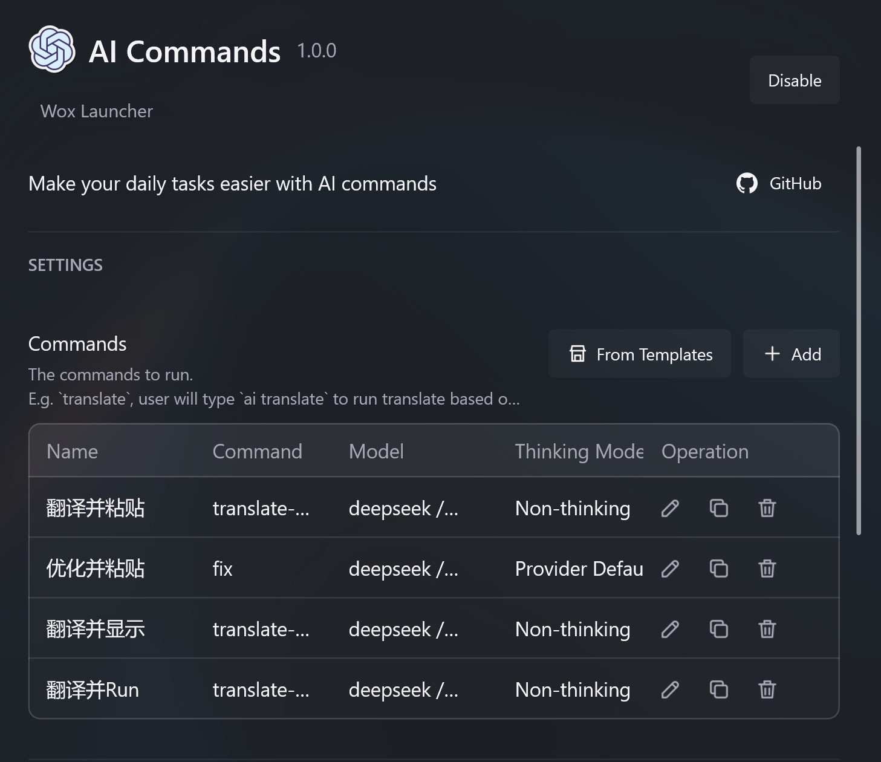881x762 pixels.
Task: Click the settings panel scrollbar
Action: [x=859, y=340]
